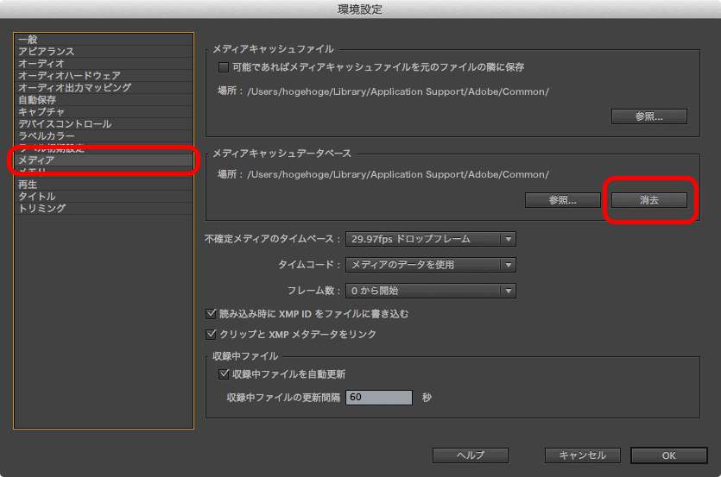The width and height of the screenshot is (721, 477).
Task: Open the 不確定メディアのタイムベース dropdown
Action: pos(430,240)
